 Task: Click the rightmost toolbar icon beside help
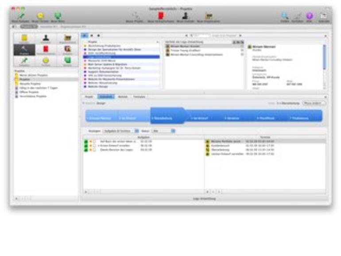point(324,16)
